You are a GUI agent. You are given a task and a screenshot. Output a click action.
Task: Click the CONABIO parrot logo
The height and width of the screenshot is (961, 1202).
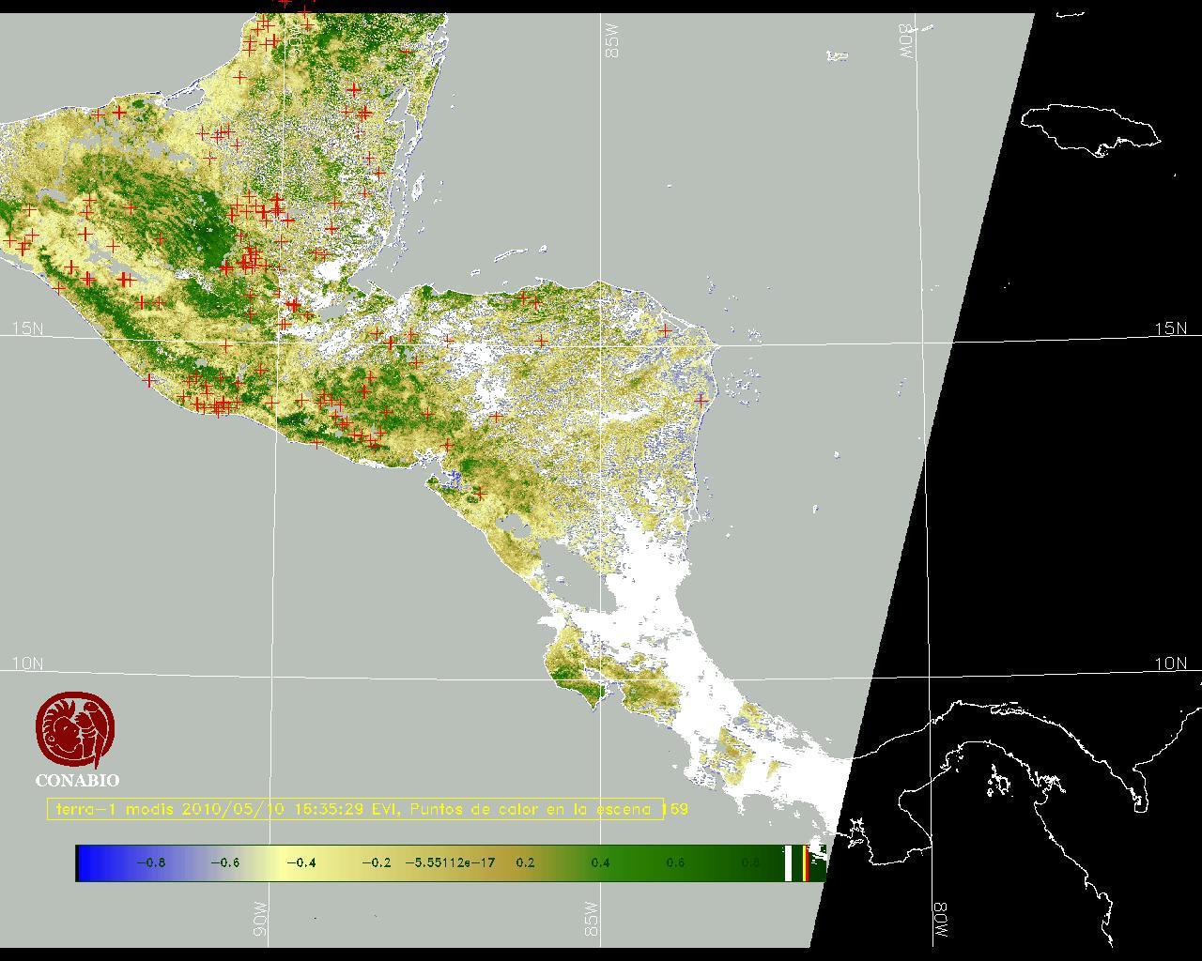click(x=76, y=729)
